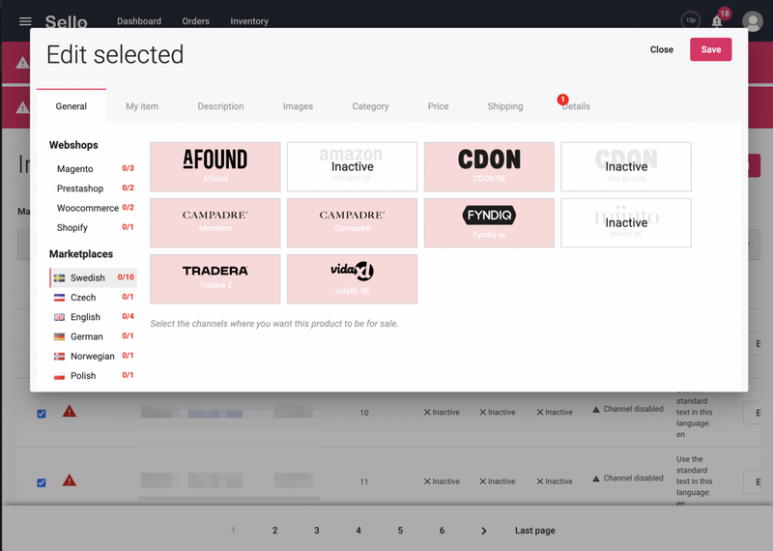Click the Sello logo
This screenshot has width=773, height=551.
66,21
